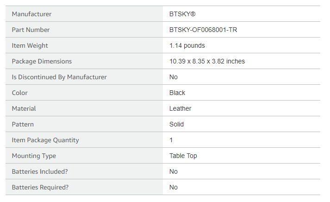Click the Material label cell
Viewport: 330px width, 202px height.
(x=84, y=108)
